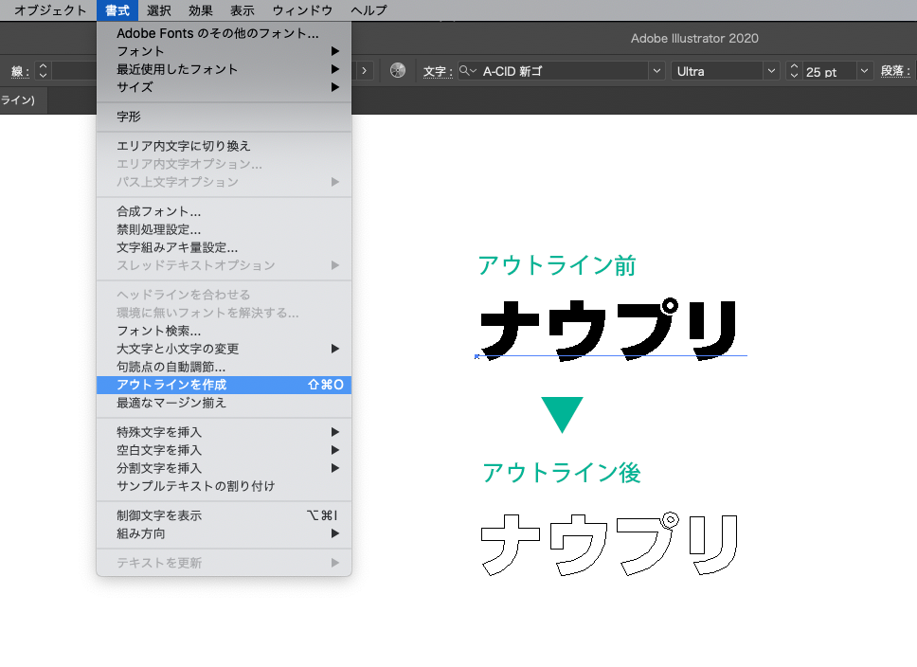The width and height of the screenshot is (917, 667).
Task: Open the 書式 menu in menu bar
Action: (117, 10)
